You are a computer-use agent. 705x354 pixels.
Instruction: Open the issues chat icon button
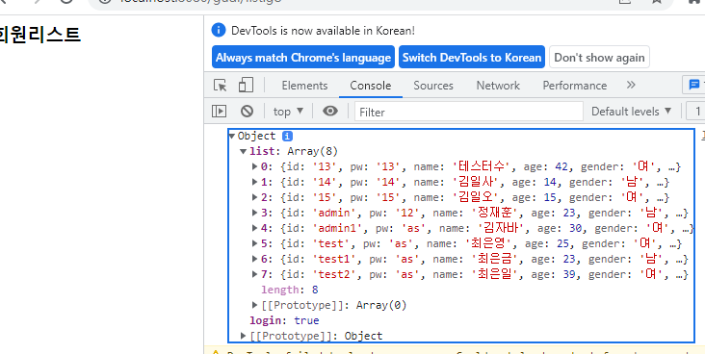(x=693, y=85)
